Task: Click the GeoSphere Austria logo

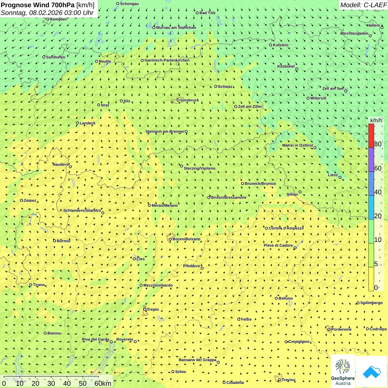Action: click(x=343, y=372)
